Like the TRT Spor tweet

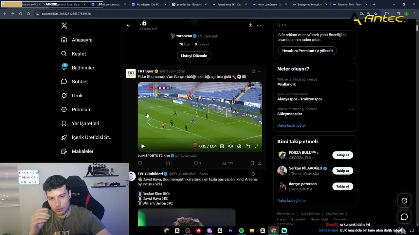click(x=197, y=163)
